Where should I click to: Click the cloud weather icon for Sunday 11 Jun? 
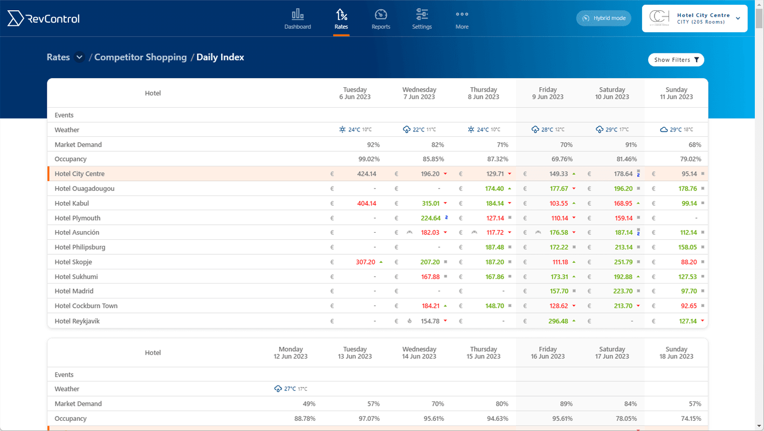665,129
